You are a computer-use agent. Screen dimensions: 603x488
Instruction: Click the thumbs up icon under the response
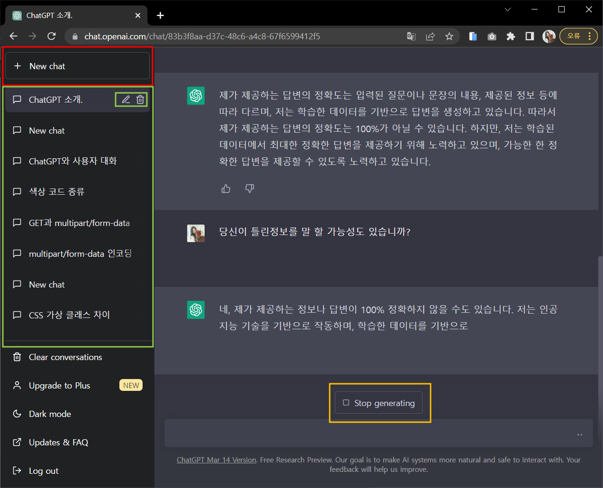tap(226, 189)
